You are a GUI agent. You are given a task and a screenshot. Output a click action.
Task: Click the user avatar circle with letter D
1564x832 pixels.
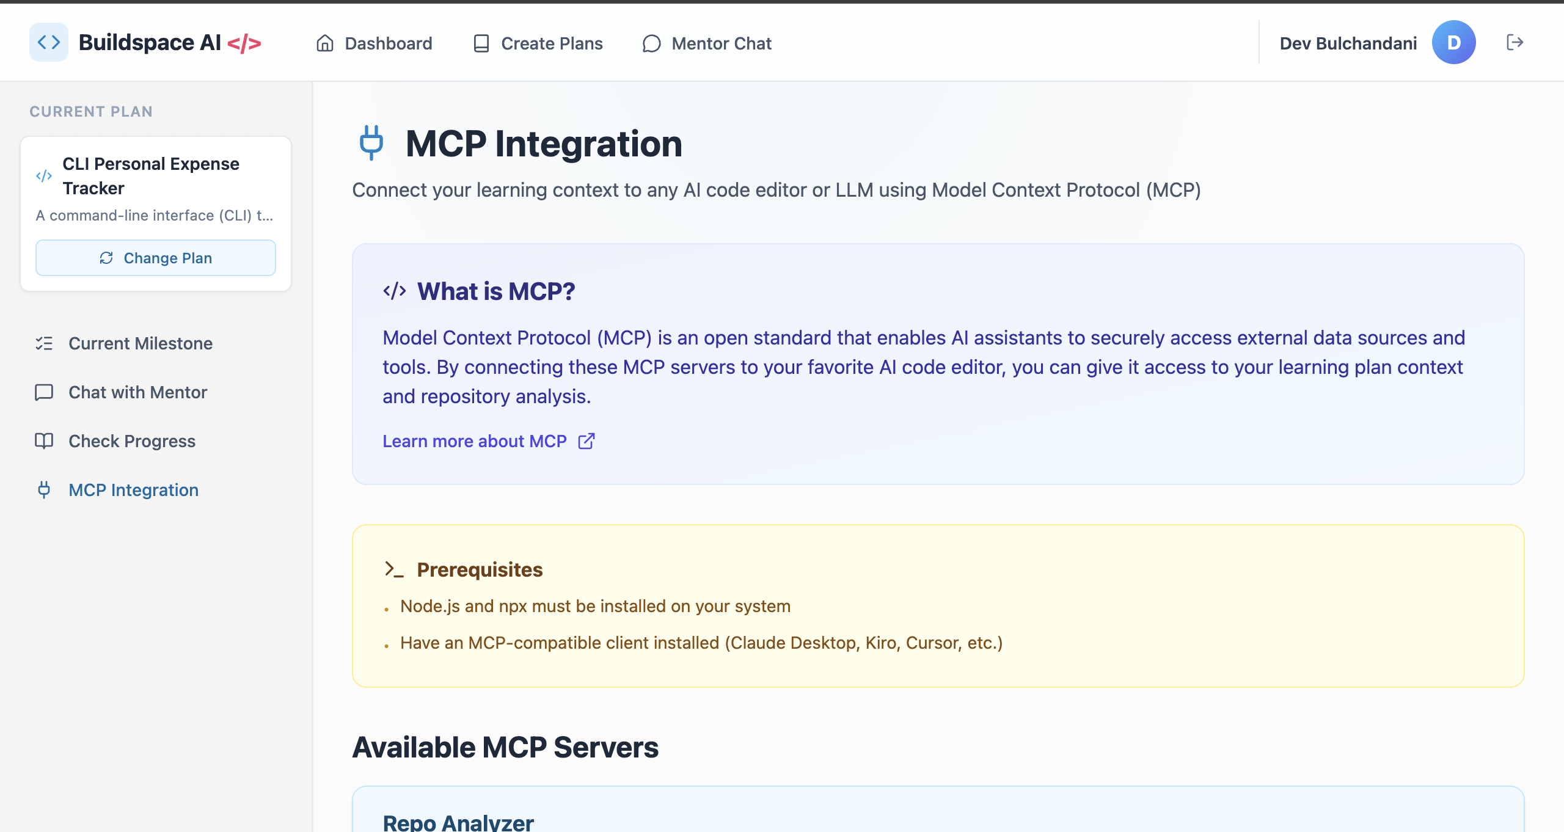(1453, 42)
